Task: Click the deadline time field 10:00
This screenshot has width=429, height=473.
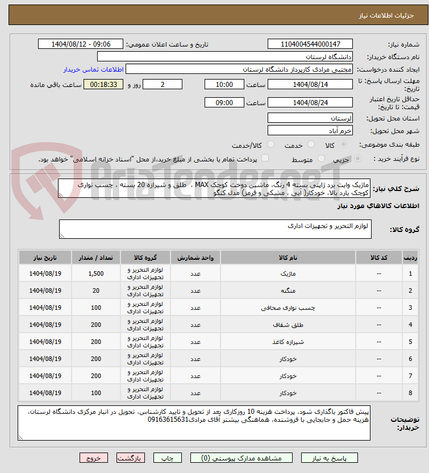Action: (224, 84)
